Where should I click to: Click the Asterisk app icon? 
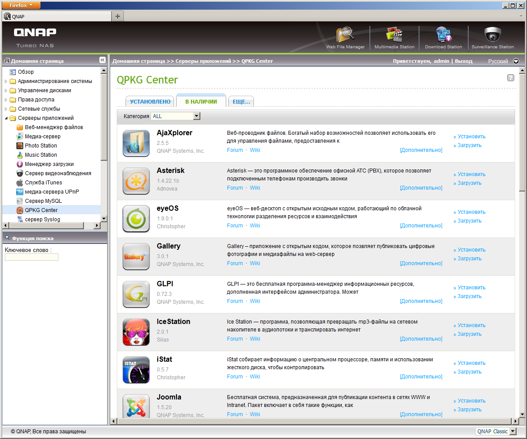click(x=136, y=181)
